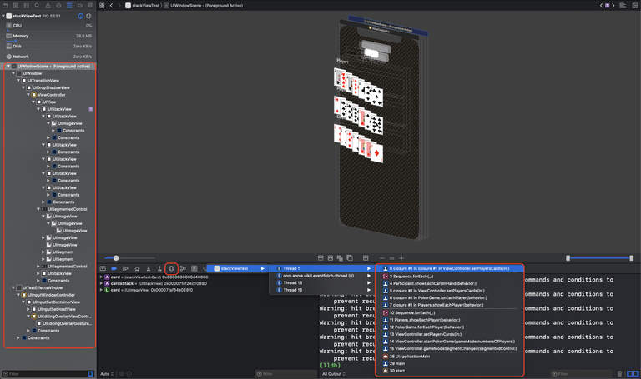
Task: Open the Issue navigator warning icon
Action: coord(48,6)
